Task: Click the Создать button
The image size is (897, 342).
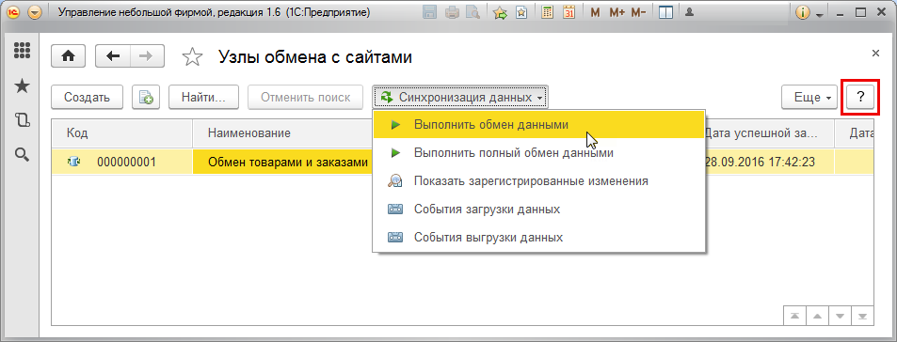Action: click(87, 97)
